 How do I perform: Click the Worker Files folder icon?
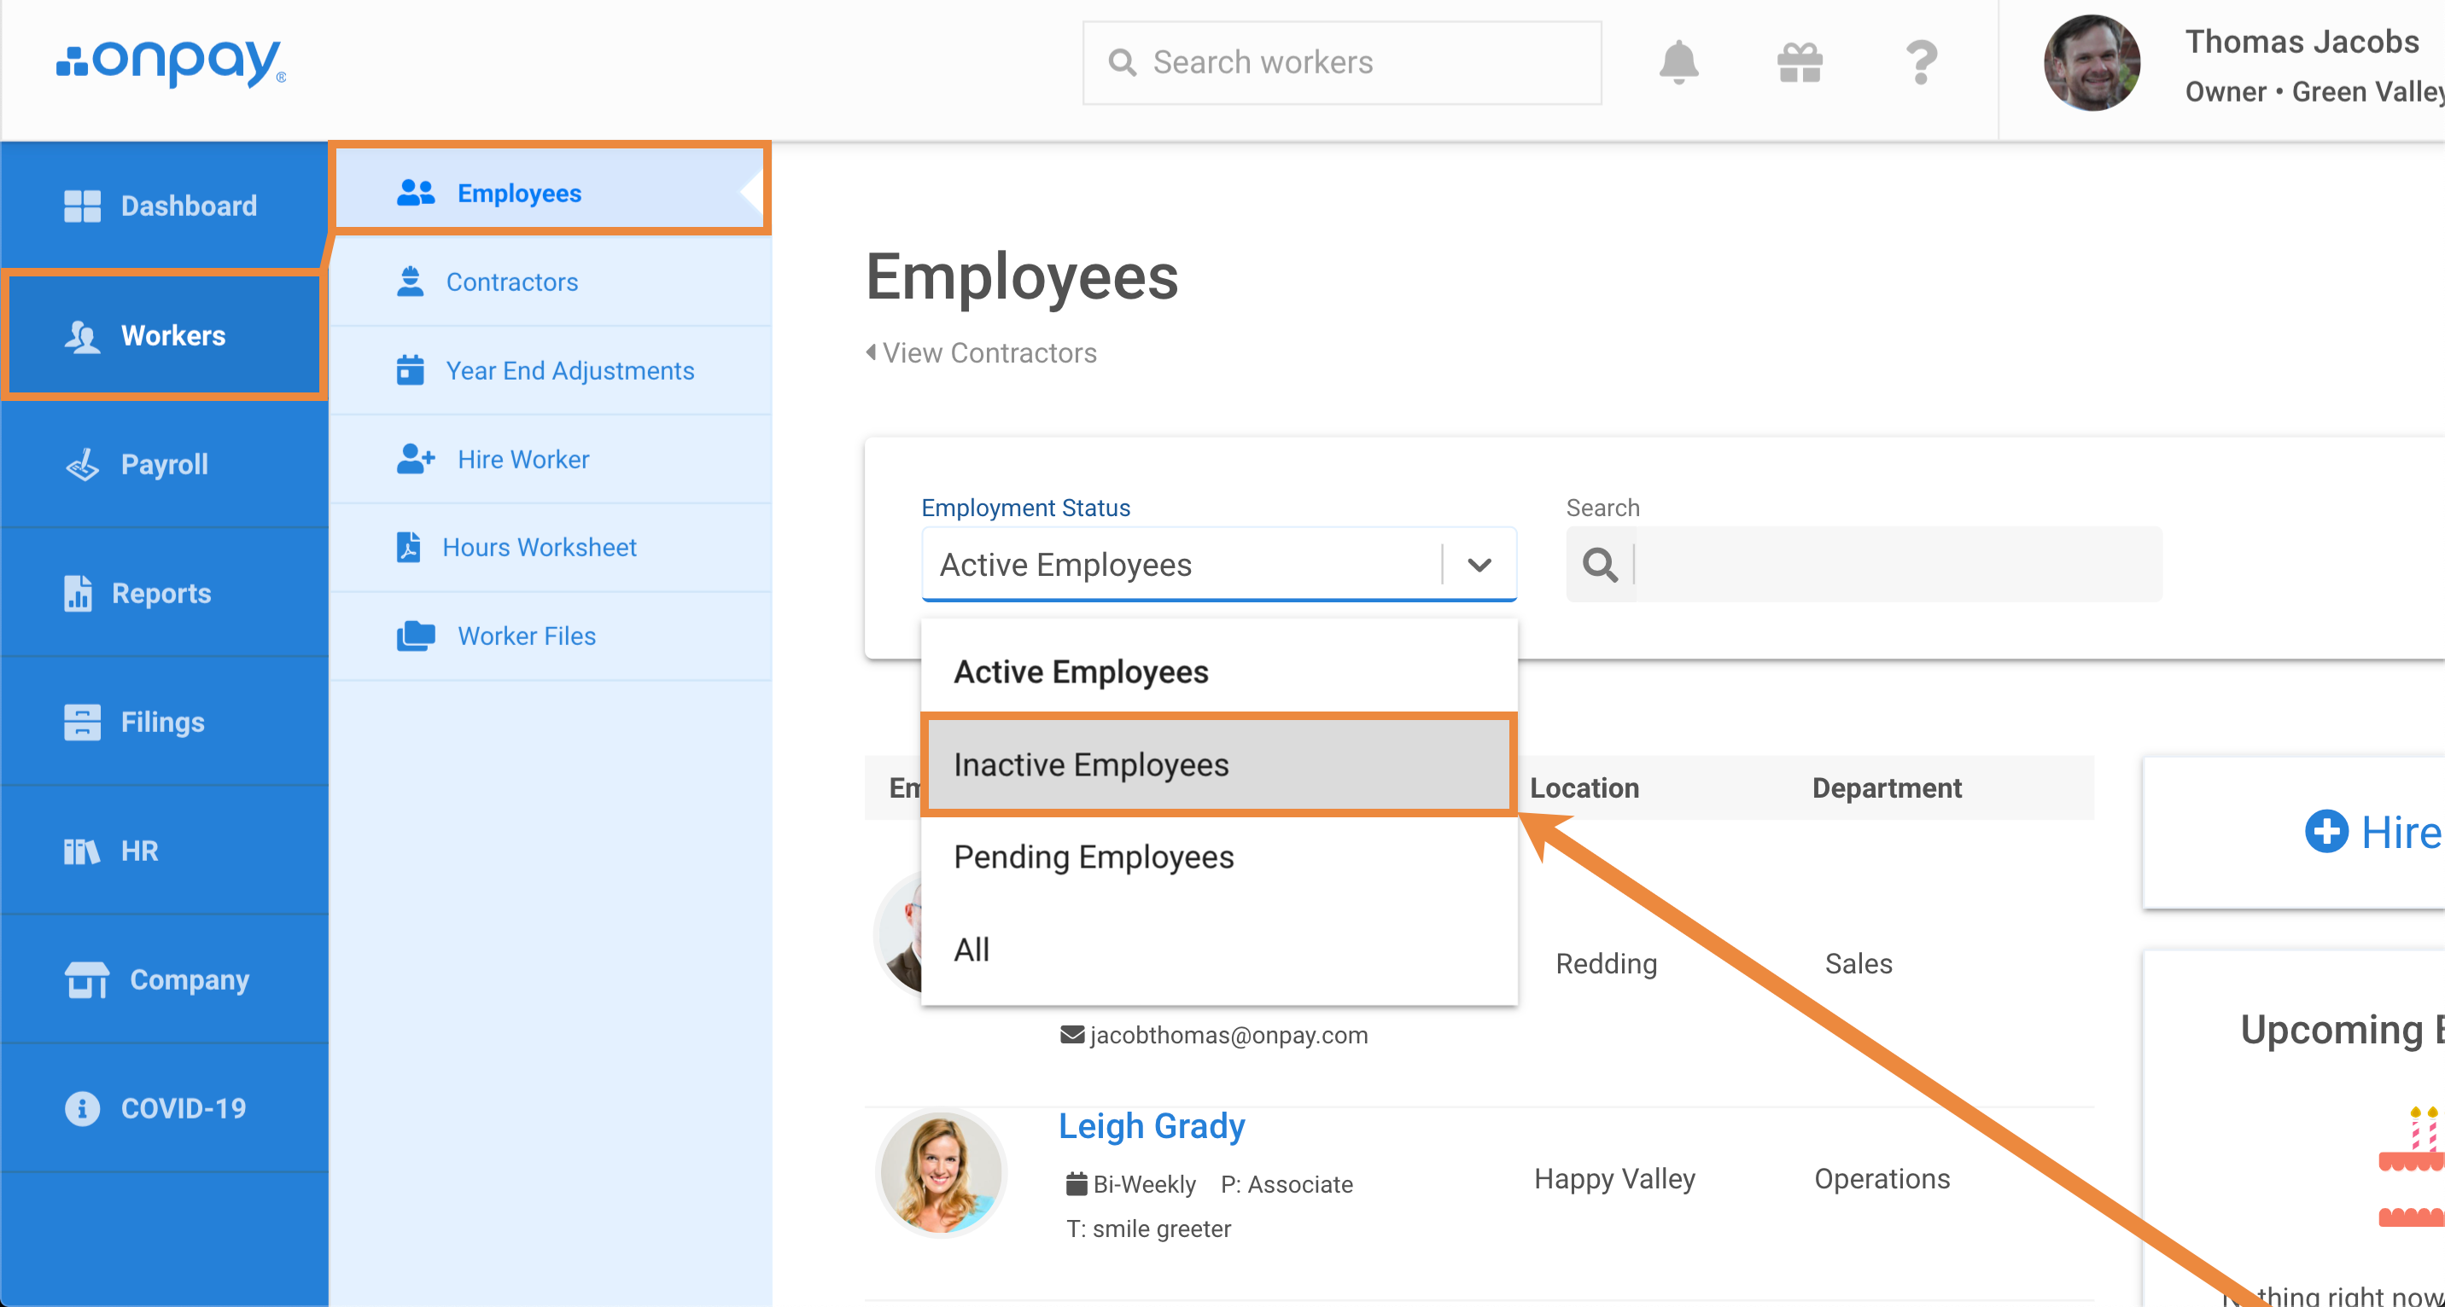pos(416,636)
